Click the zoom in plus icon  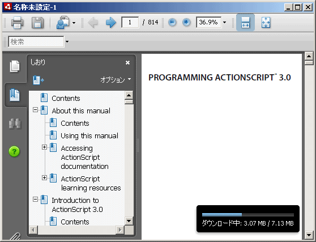point(186,22)
